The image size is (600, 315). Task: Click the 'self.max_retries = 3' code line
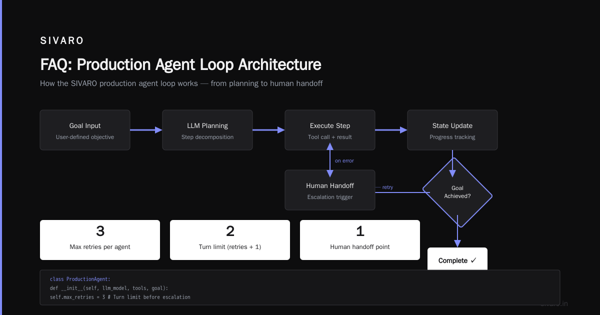[120, 297]
